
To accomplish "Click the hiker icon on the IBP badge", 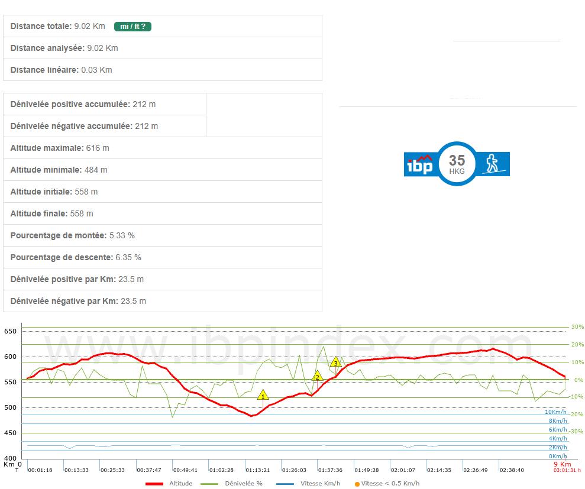I will [490, 164].
